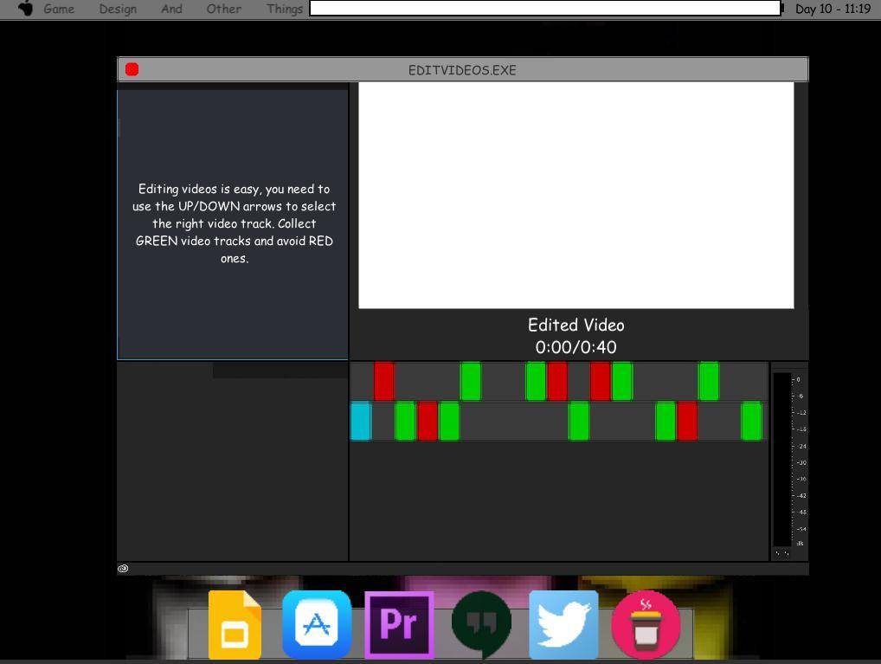
Task: Click the Creative Cloud icon in status bar
Action: [x=123, y=569]
